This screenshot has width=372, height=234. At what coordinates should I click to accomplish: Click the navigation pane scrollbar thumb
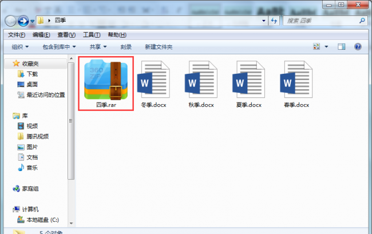pyautogui.click(x=71, y=121)
